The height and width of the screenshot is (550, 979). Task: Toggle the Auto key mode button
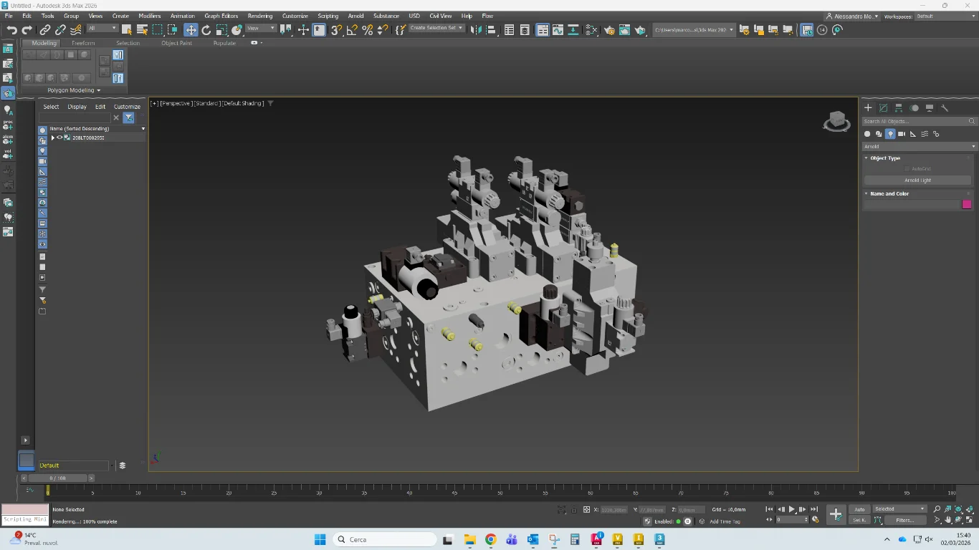[x=859, y=509]
